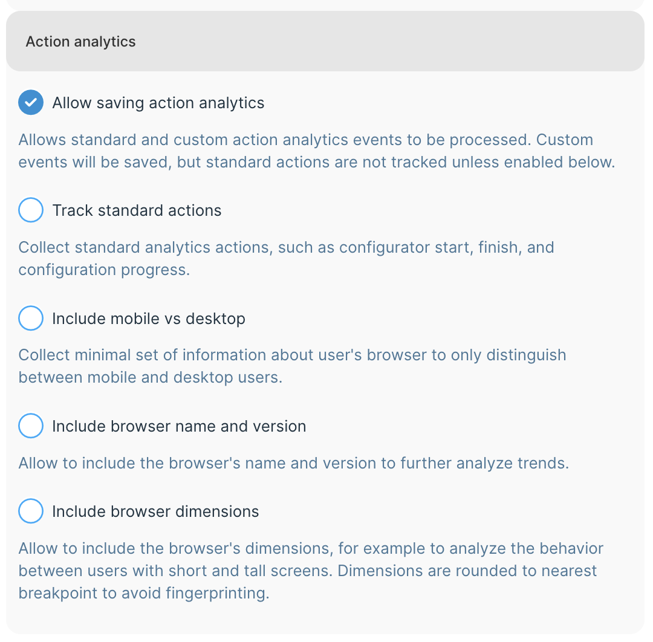The height and width of the screenshot is (642, 653).
Task: Click the description starting "Collect minimal set"
Action: point(292,355)
